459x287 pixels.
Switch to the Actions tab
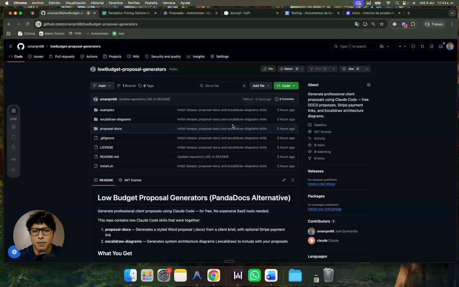coord(89,57)
